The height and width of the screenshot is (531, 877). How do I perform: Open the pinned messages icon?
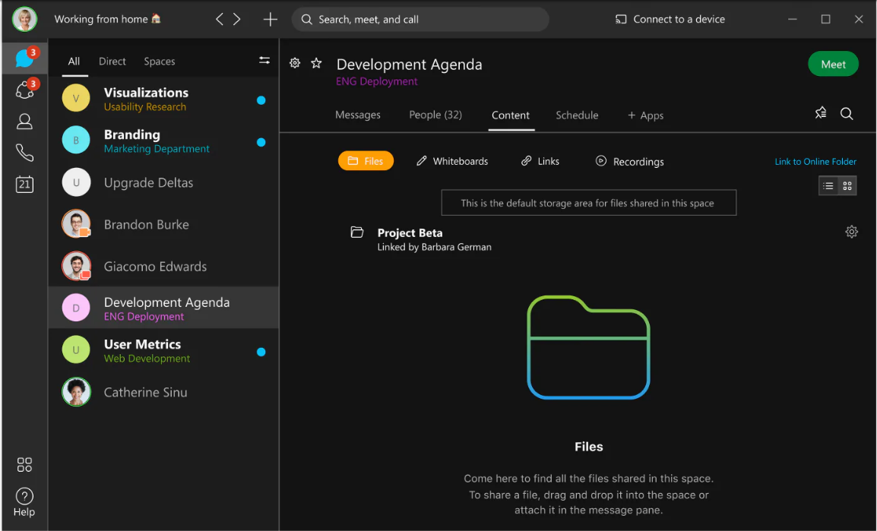click(x=820, y=112)
